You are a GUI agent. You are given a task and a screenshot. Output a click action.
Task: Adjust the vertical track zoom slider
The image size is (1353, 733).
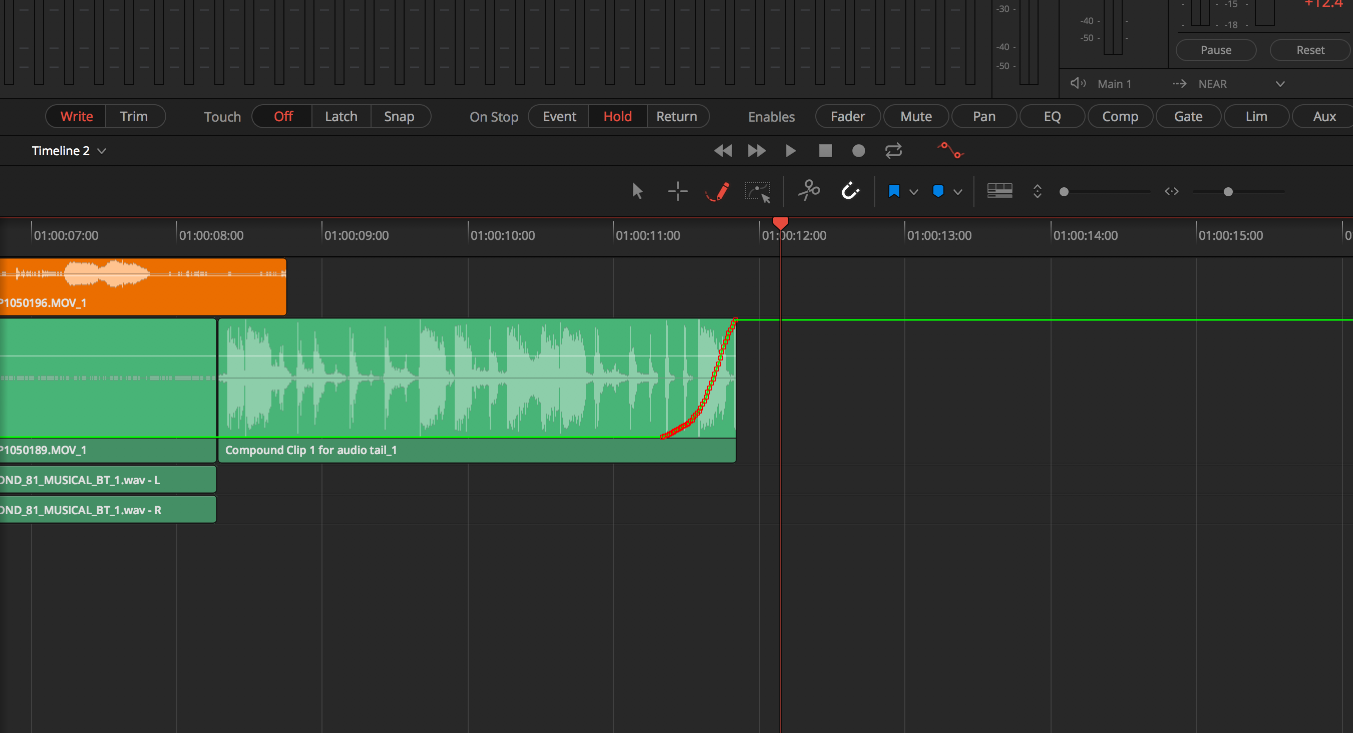1064,192
